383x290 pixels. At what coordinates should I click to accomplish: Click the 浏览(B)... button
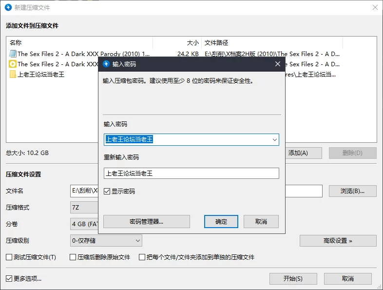tap(352, 191)
